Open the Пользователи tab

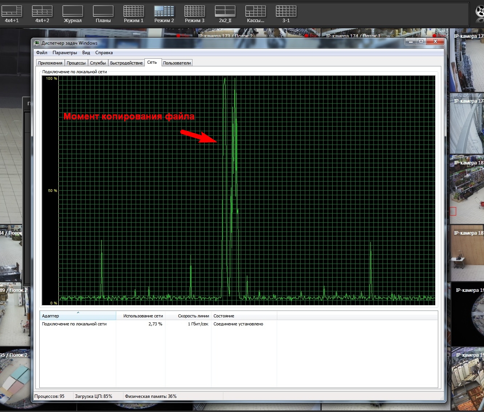[177, 63]
